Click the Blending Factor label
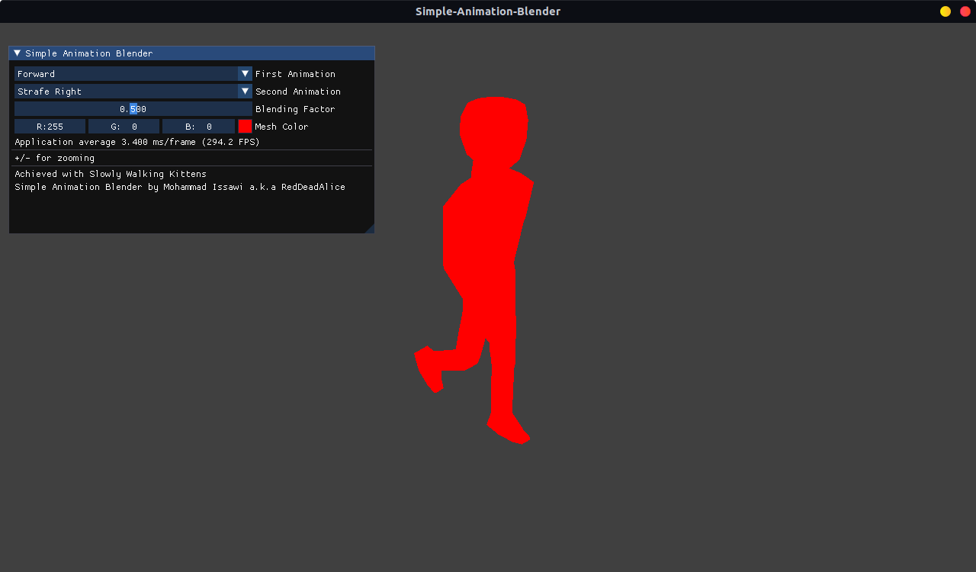Image resolution: width=976 pixels, height=572 pixels. pos(295,109)
